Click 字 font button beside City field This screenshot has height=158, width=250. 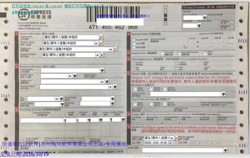click(x=61, y=99)
